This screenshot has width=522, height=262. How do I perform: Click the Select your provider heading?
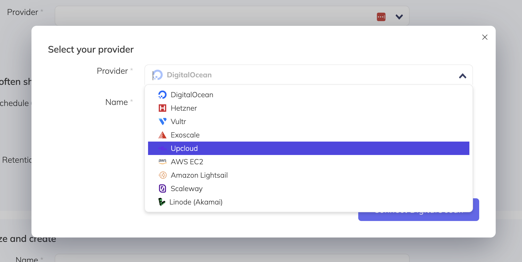pos(91,49)
